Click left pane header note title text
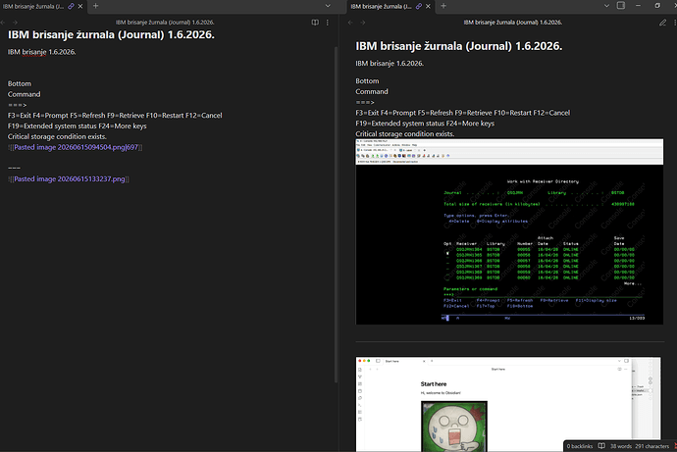Screen dimensions: 677x452 [x=165, y=23]
